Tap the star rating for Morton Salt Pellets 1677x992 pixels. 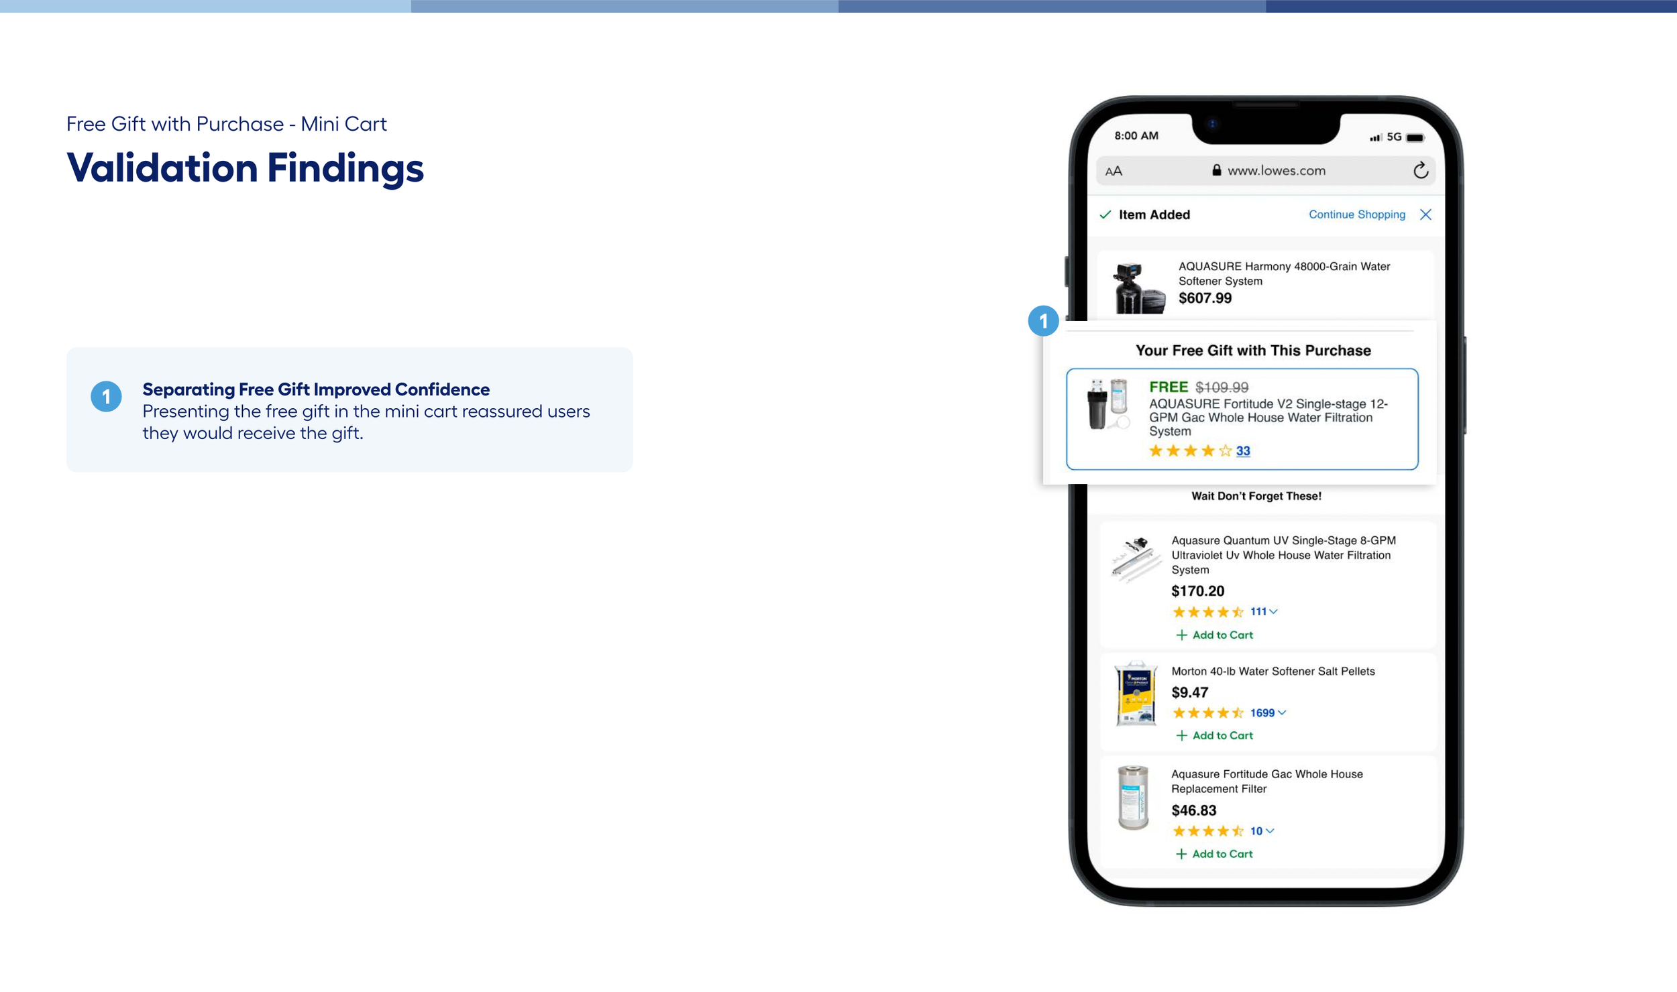(x=1207, y=713)
